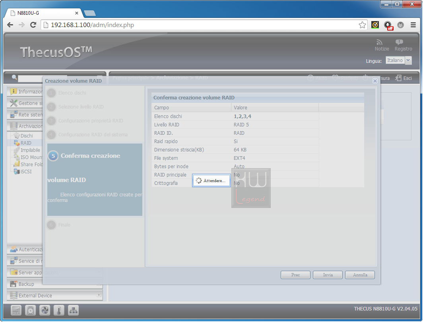Expand the Autenticazione sidebar section
This screenshot has width=423, height=322.
pos(25,250)
